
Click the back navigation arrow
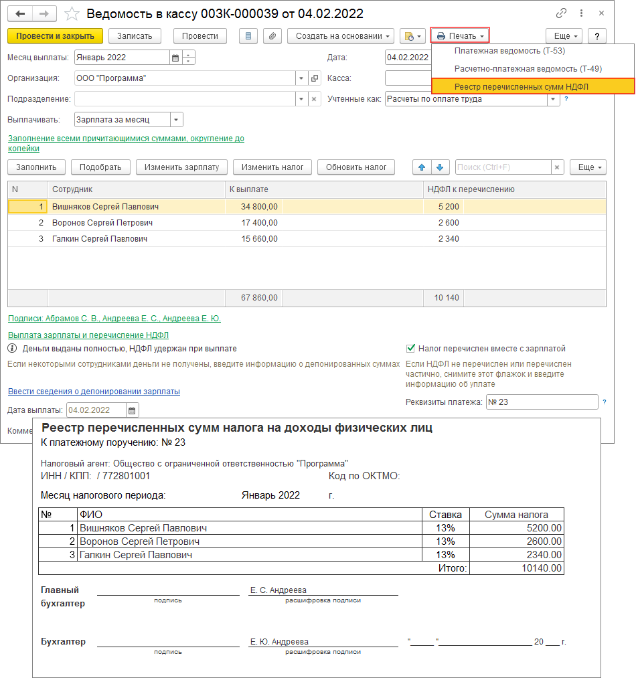[20, 14]
